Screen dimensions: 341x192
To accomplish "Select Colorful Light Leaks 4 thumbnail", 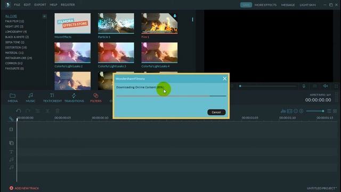I will coord(159,52).
